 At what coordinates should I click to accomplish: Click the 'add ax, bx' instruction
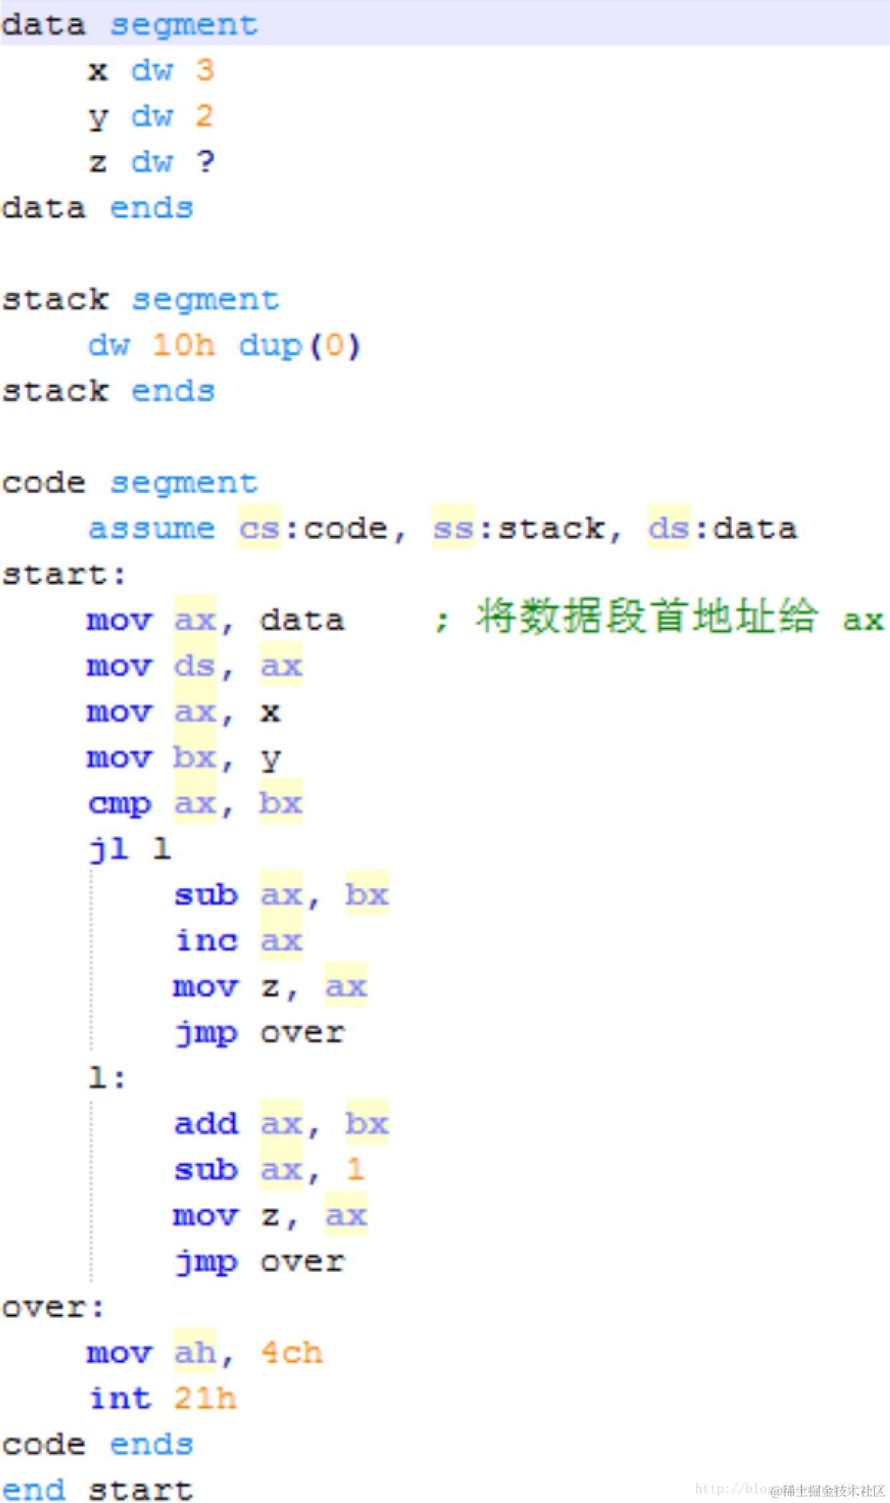click(281, 1124)
